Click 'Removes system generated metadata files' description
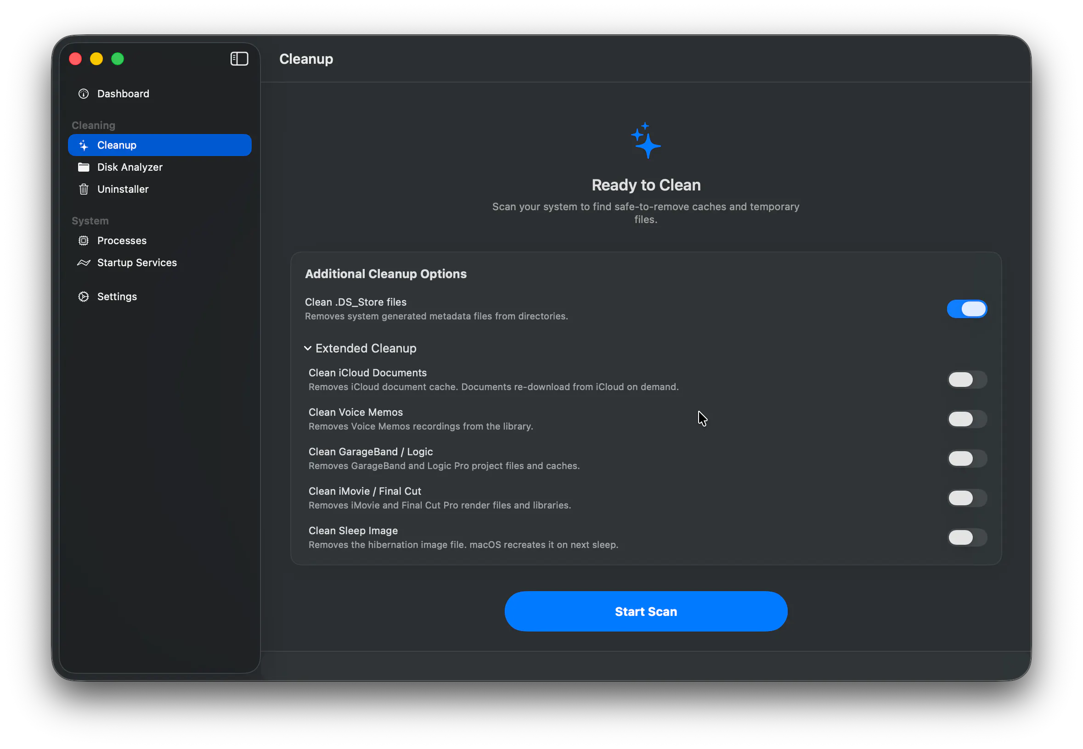 [x=436, y=316]
